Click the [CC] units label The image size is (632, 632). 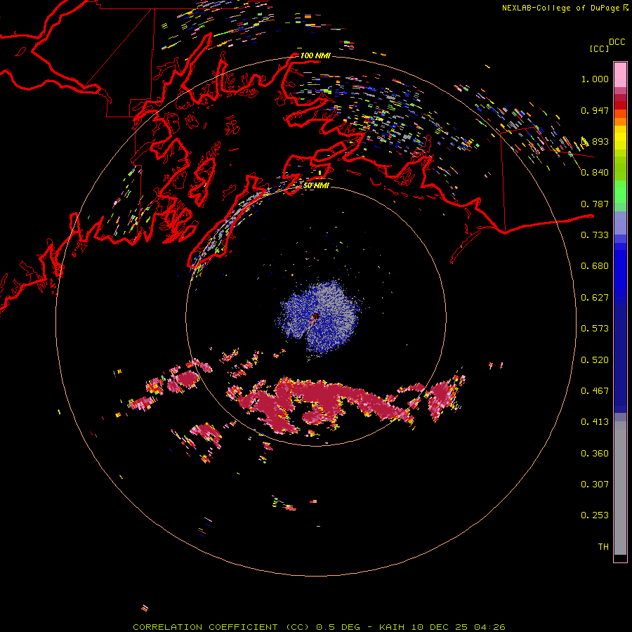(599, 48)
